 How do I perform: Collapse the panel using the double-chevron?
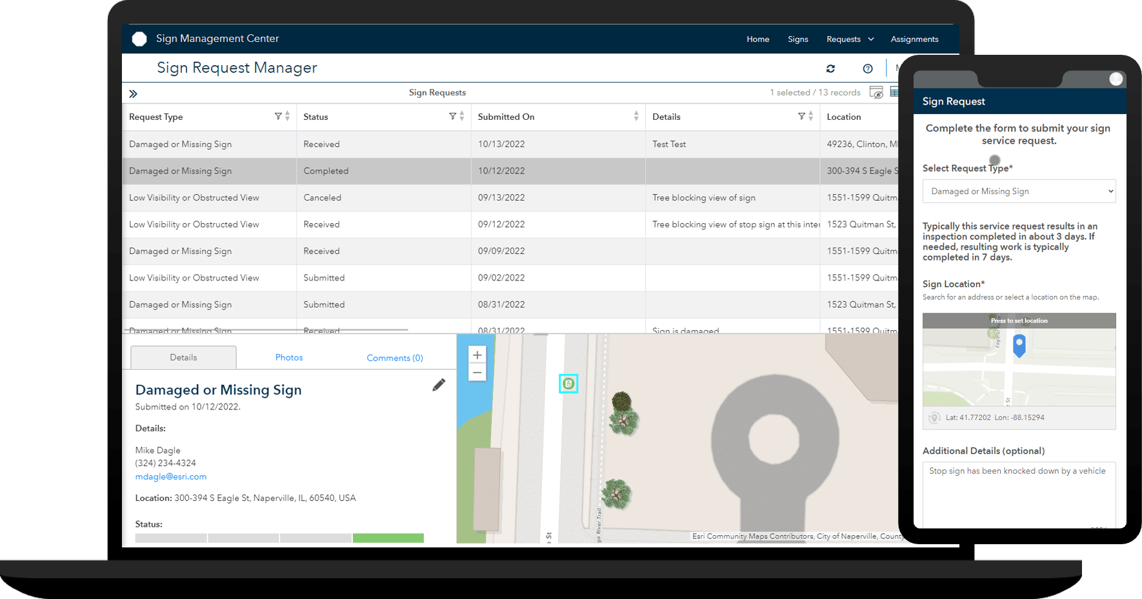[x=134, y=93]
